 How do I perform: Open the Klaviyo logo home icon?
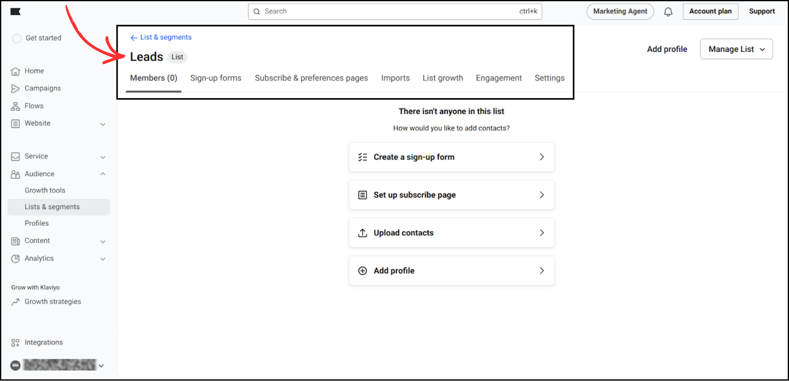(x=15, y=12)
